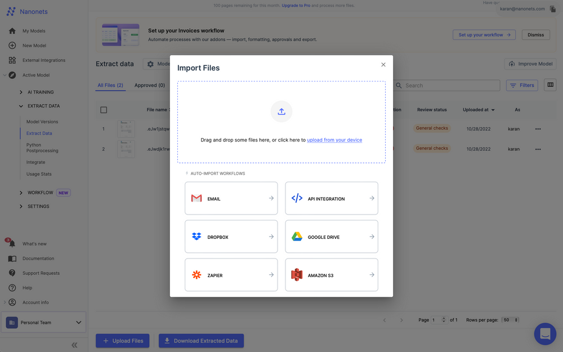Screen dimensions: 563x352
Task: Open External Integrations from the sidebar icon
Action: tap(11, 60)
